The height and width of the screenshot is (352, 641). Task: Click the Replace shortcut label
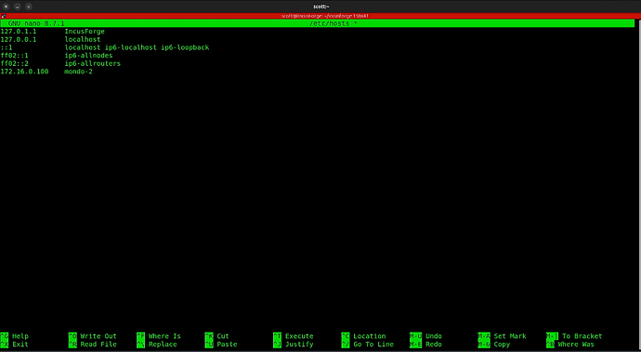click(x=163, y=345)
